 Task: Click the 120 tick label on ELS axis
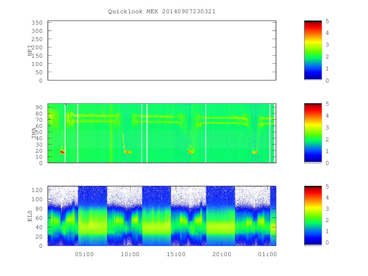(x=37, y=190)
